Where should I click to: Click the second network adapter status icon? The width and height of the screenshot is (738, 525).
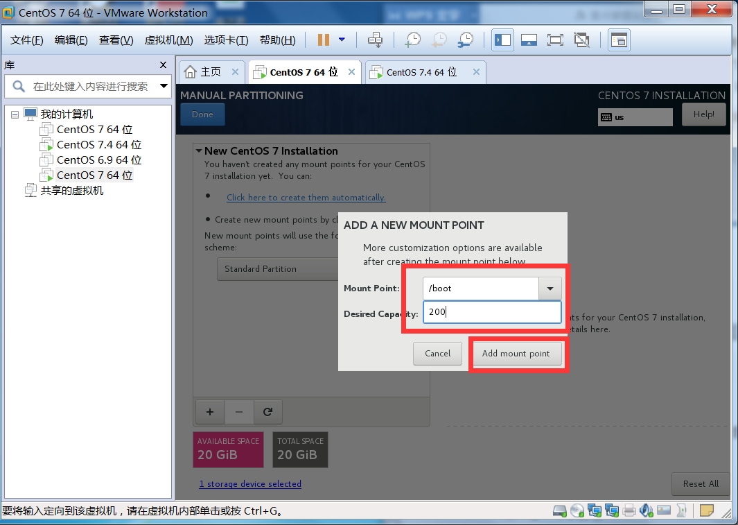coord(612,511)
